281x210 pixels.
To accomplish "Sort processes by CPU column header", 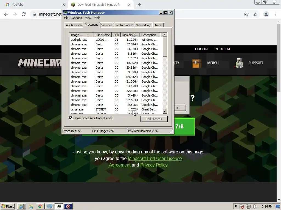I will click(116, 35).
